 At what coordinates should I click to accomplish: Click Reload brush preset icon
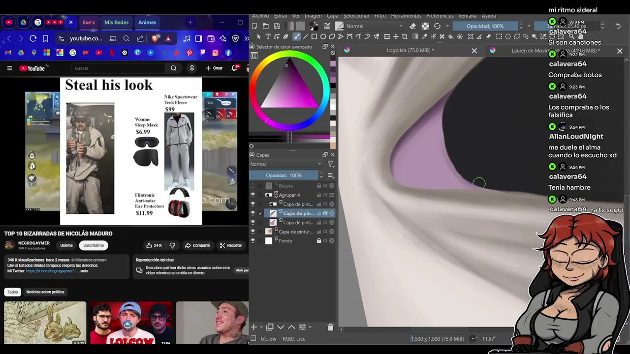coord(437,26)
